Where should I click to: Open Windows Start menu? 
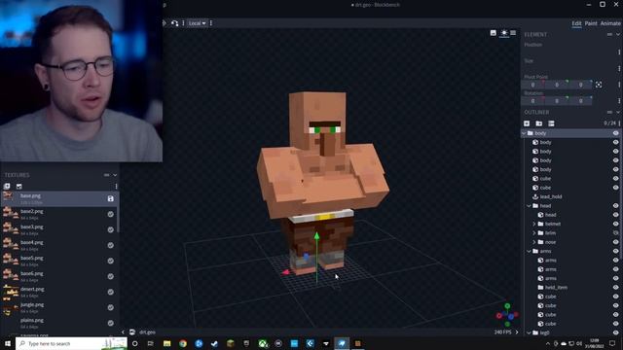tap(8, 343)
